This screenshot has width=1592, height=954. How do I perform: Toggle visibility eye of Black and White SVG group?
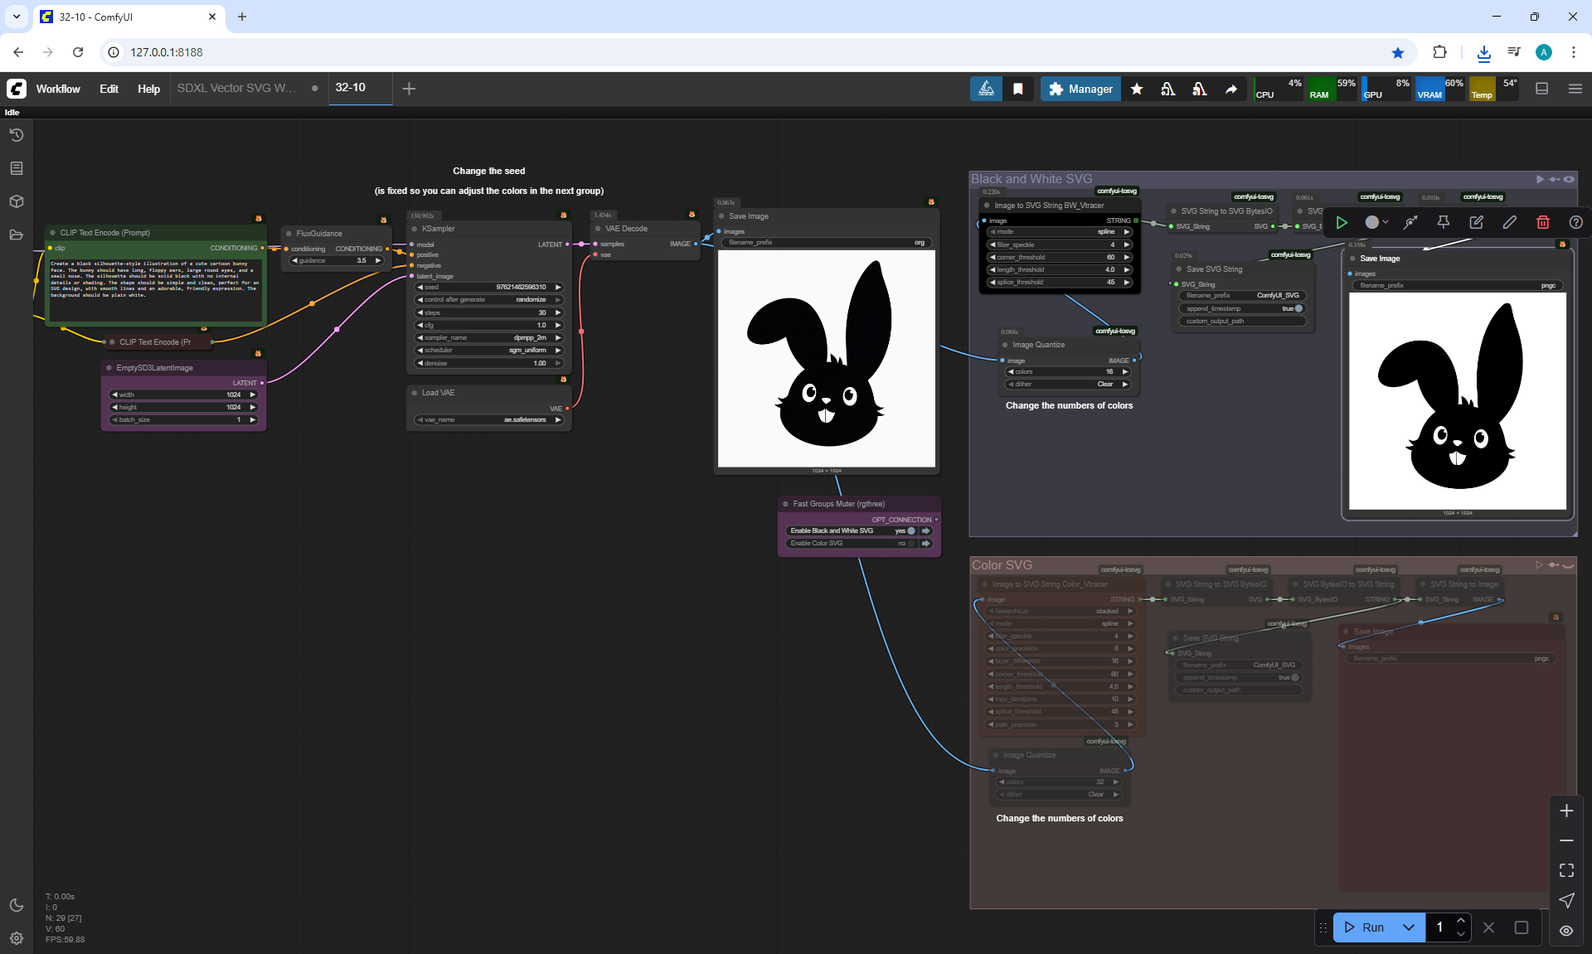click(1569, 179)
